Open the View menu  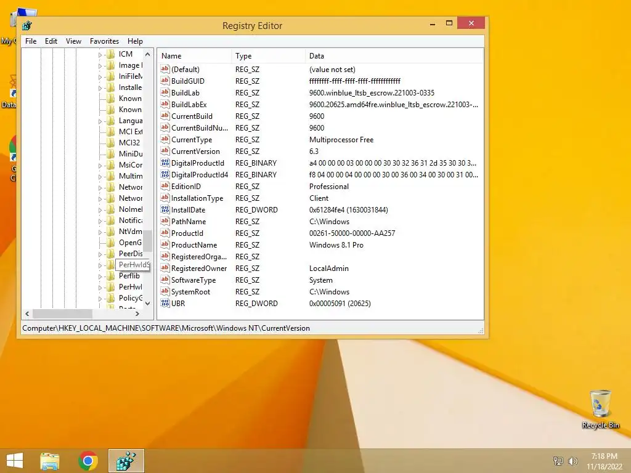tap(73, 41)
